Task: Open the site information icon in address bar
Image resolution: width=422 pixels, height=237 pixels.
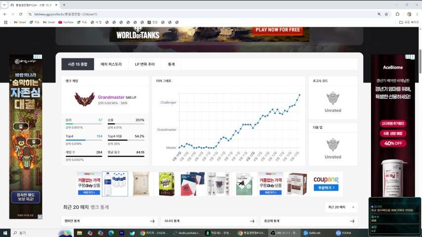Action: click(x=30, y=14)
